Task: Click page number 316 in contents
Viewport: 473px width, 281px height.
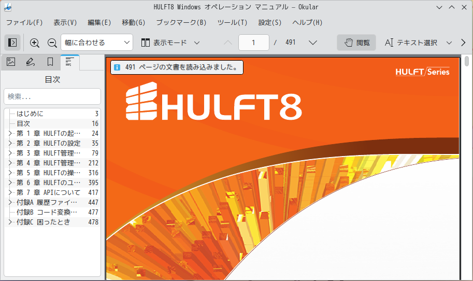Action: pyautogui.click(x=93, y=173)
